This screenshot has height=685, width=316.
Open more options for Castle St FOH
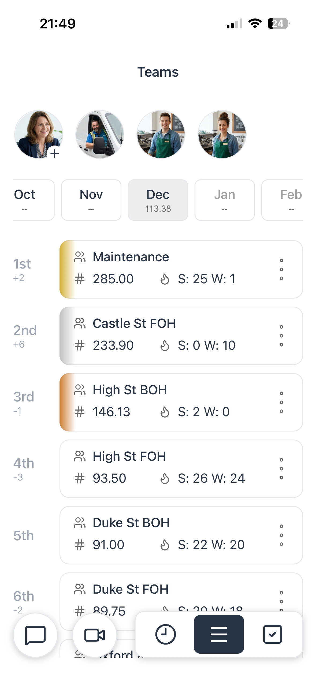coord(281,336)
